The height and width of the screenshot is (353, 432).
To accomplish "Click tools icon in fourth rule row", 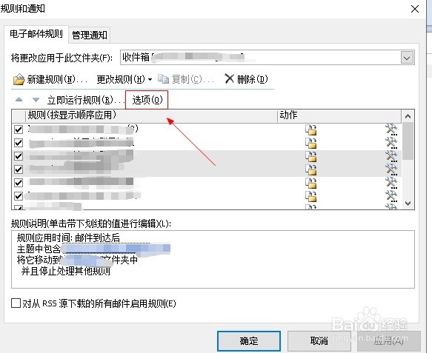I will pyautogui.click(x=391, y=169).
